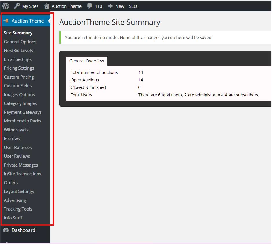Click the demo mode notice text
272x244 pixels.
[x=139, y=38]
